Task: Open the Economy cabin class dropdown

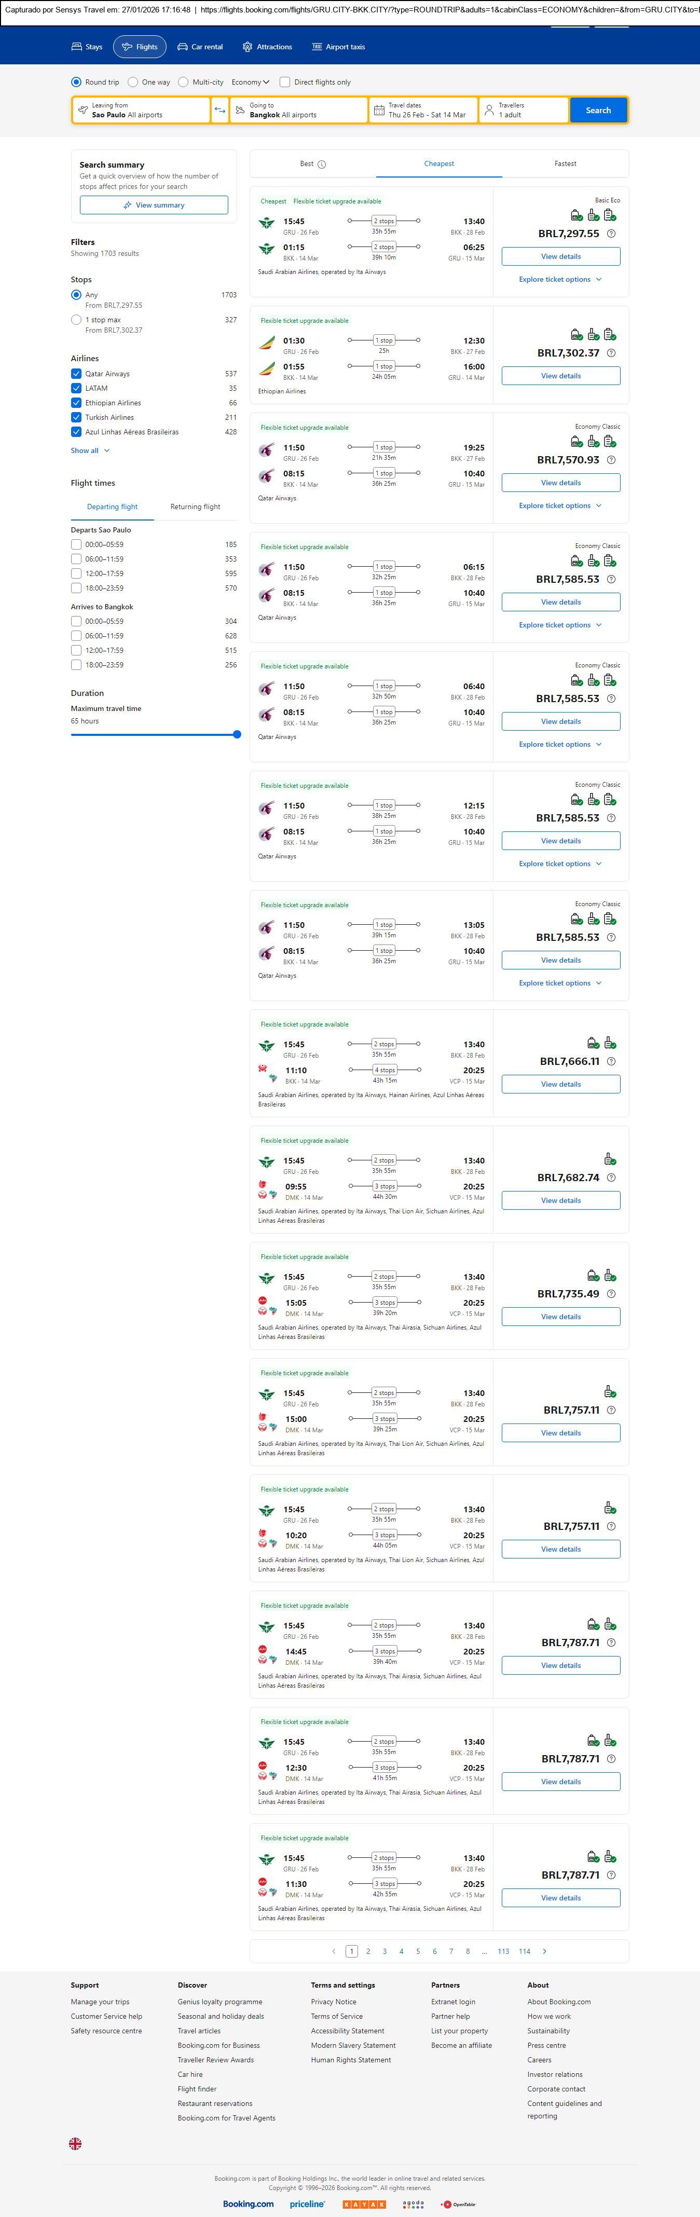Action: pyautogui.click(x=251, y=83)
